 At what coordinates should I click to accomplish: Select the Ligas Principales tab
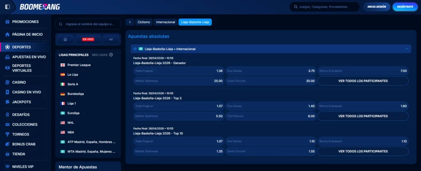pos(74,55)
